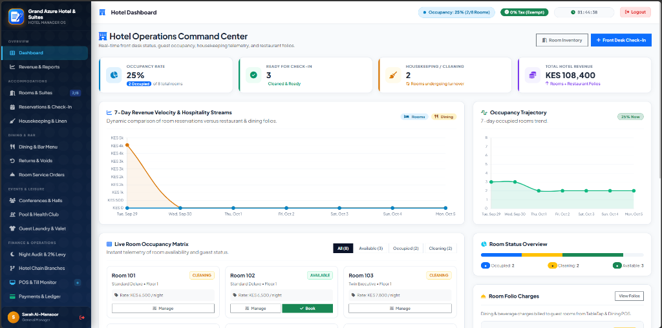Filter rooms by Available (3)
Screen dimensions: 662x328
(370, 249)
